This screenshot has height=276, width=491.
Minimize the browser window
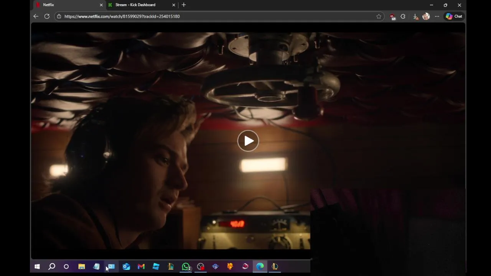(x=432, y=5)
